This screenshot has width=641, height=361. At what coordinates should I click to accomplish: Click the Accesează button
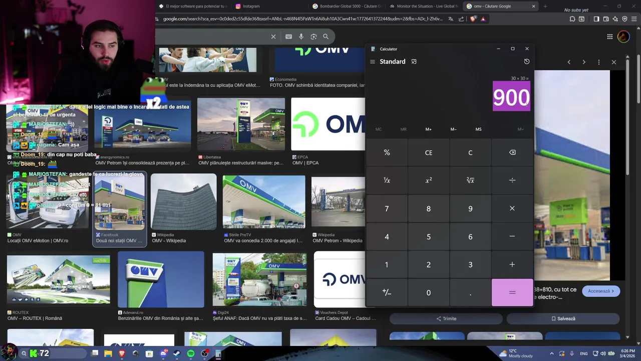tap(601, 291)
